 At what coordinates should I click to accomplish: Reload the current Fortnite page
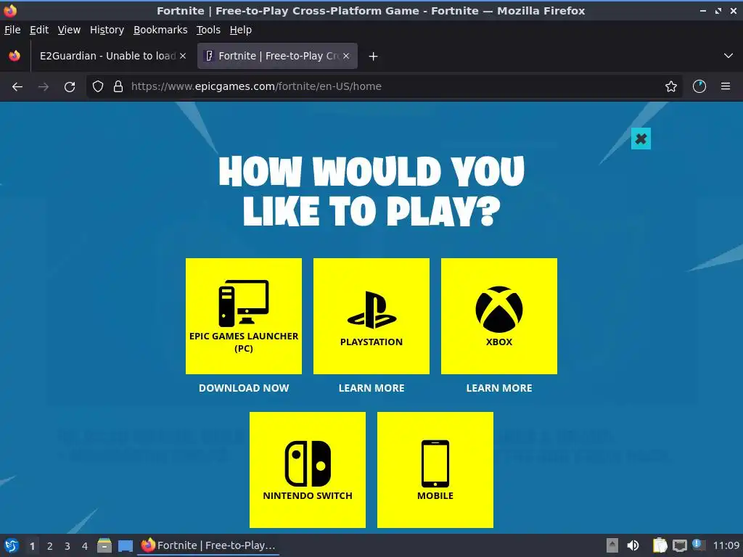pos(70,87)
